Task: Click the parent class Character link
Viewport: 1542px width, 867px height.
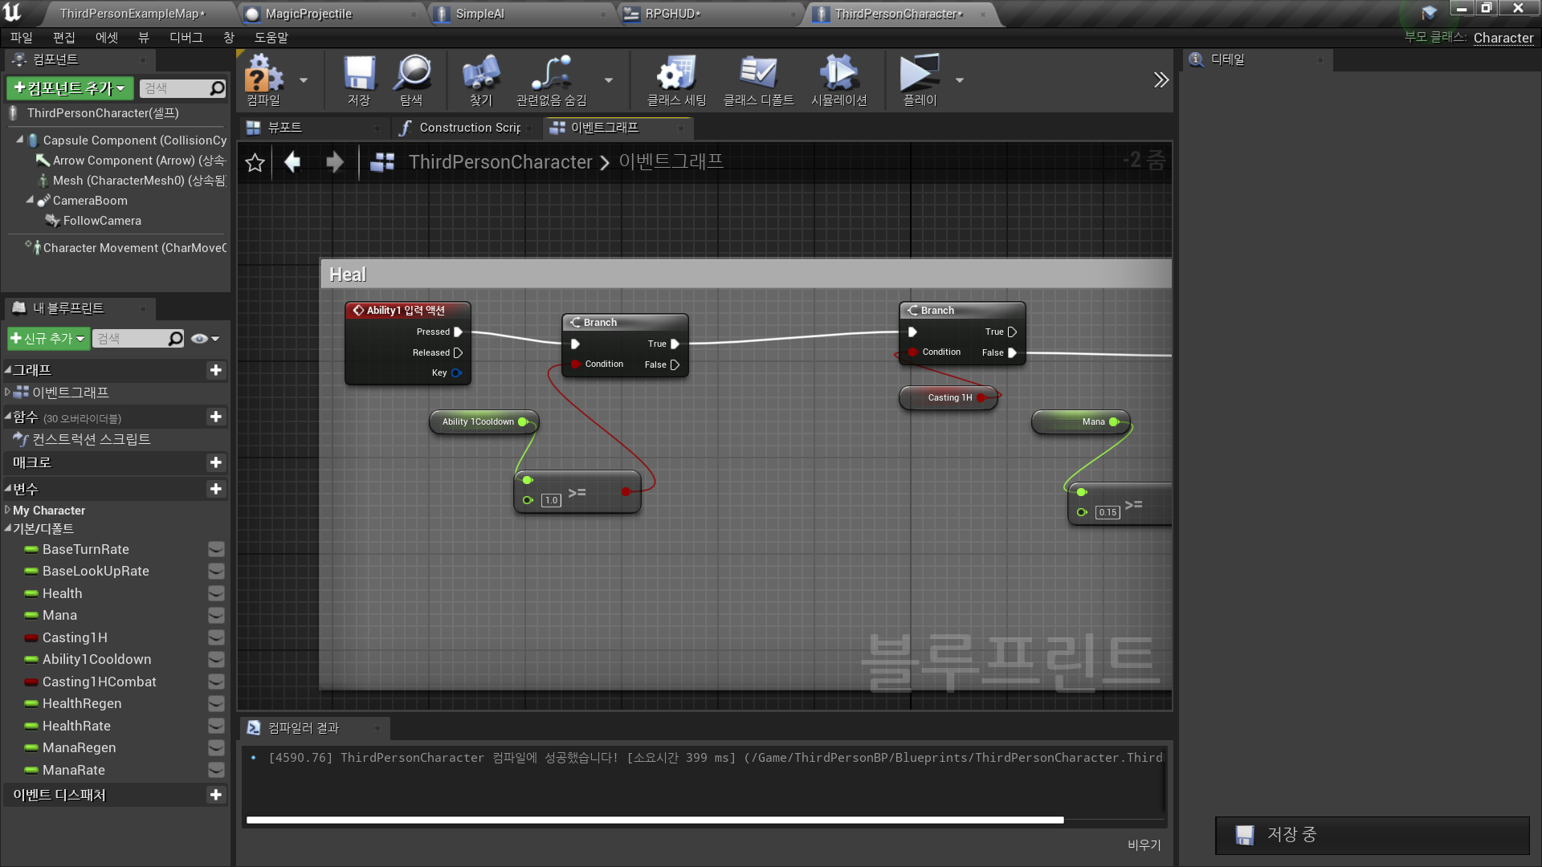Action: click(1503, 38)
